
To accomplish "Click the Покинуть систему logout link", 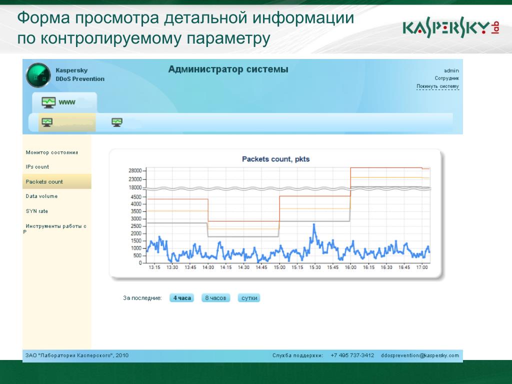I will (437, 86).
